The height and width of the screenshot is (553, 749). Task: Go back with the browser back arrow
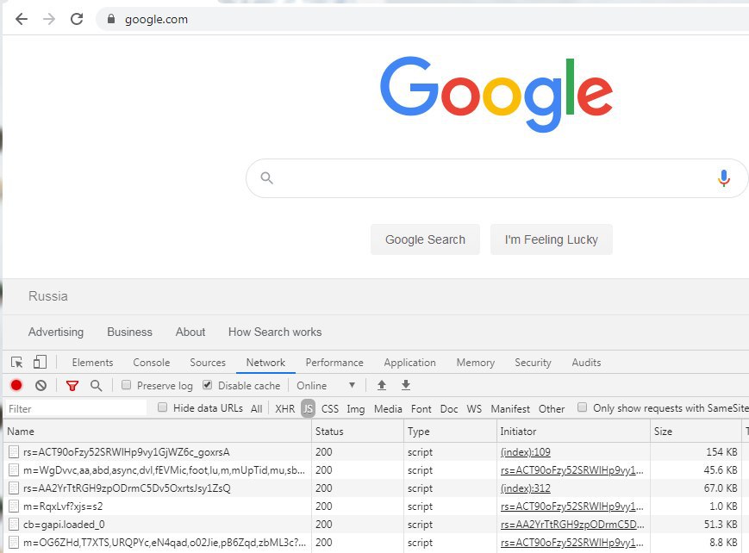[22, 19]
